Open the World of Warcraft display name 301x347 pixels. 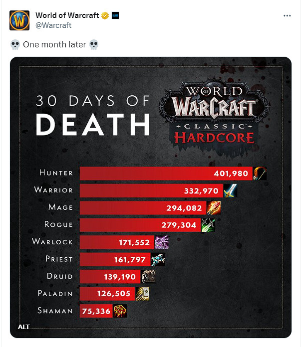pyautogui.click(x=67, y=16)
